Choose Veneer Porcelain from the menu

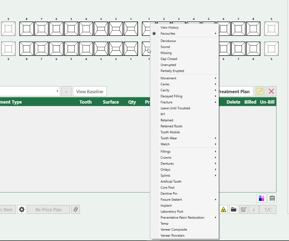pos(172,236)
